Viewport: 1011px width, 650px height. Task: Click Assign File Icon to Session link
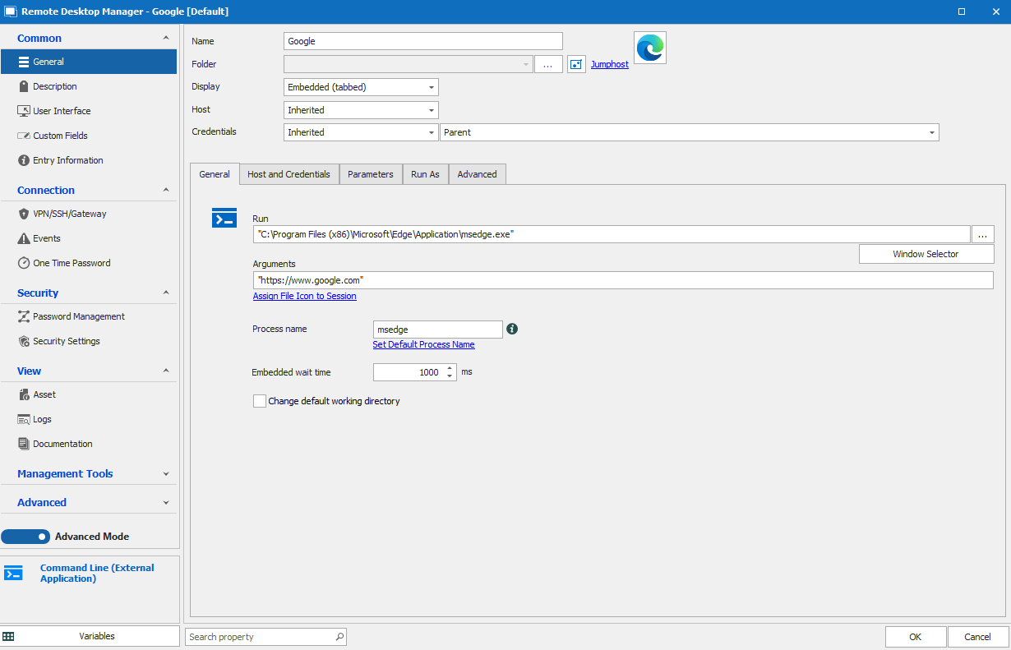tap(305, 296)
